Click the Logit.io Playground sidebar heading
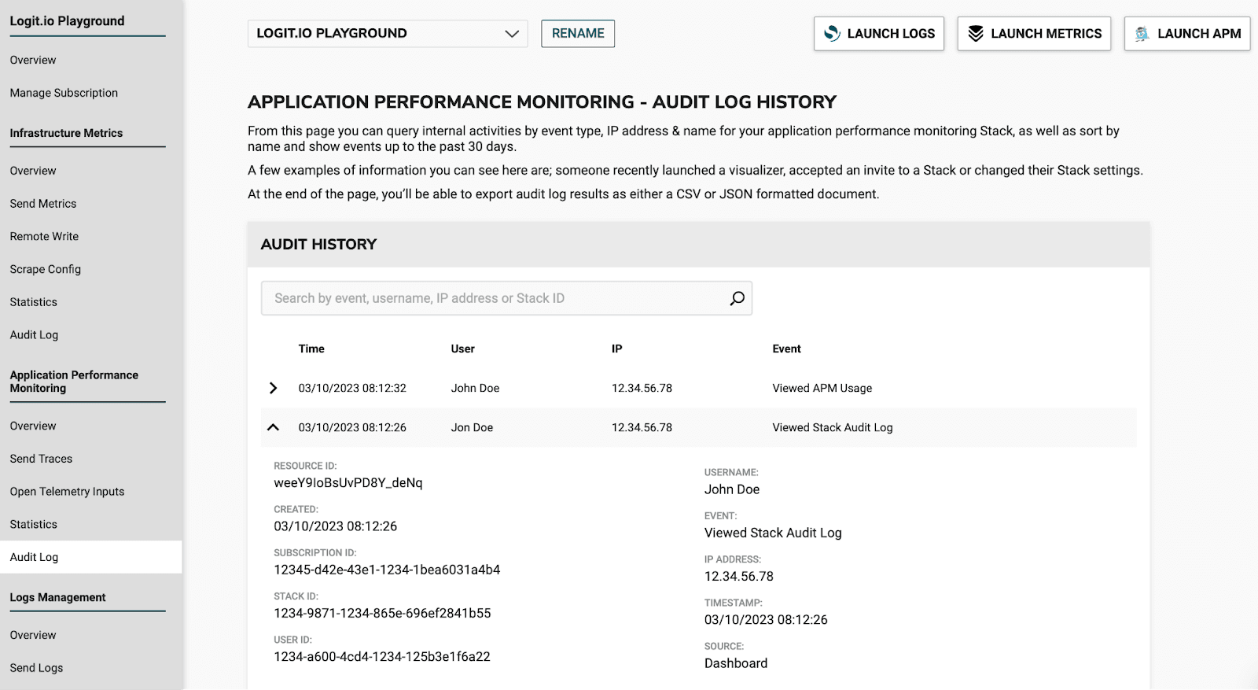The image size is (1258, 690). pyautogui.click(x=67, y=21)
